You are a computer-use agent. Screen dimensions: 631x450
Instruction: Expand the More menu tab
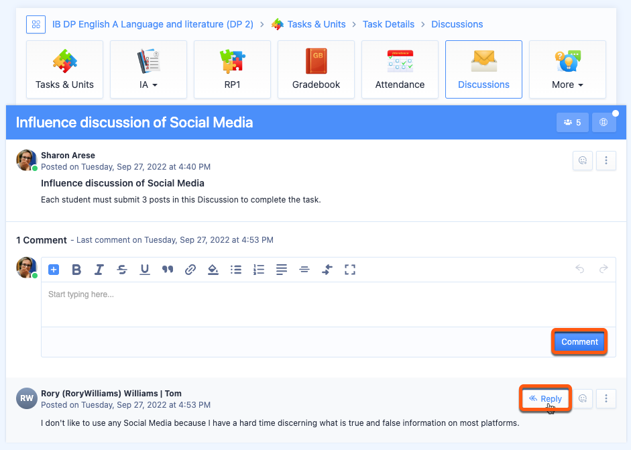point(567,69)
